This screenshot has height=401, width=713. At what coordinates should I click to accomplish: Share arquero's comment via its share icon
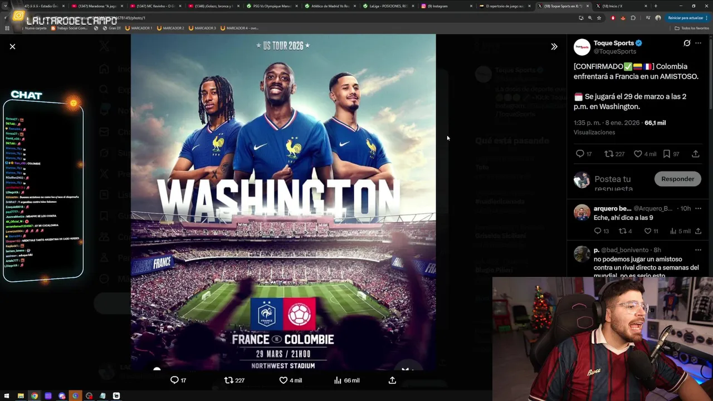tap(698, 231)
